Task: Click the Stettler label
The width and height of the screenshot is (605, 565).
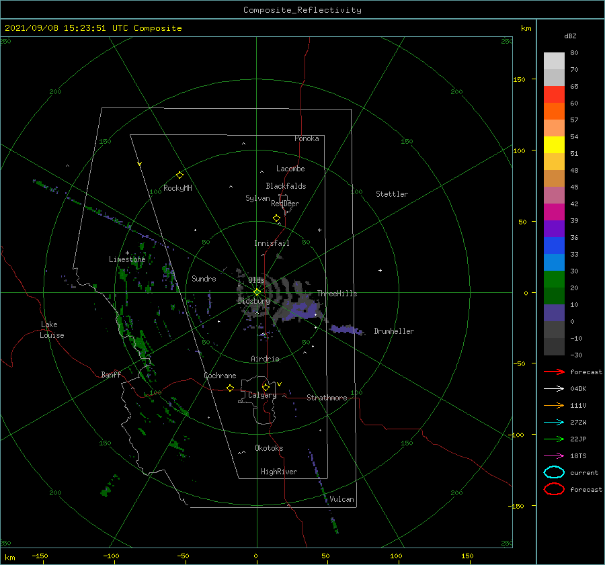Action: tap(392, 194)
